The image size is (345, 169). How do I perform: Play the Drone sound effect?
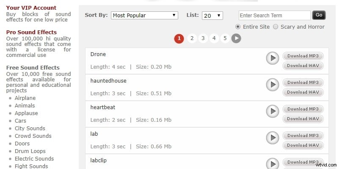coord(273,58)
